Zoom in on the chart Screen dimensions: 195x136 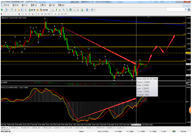64,10
